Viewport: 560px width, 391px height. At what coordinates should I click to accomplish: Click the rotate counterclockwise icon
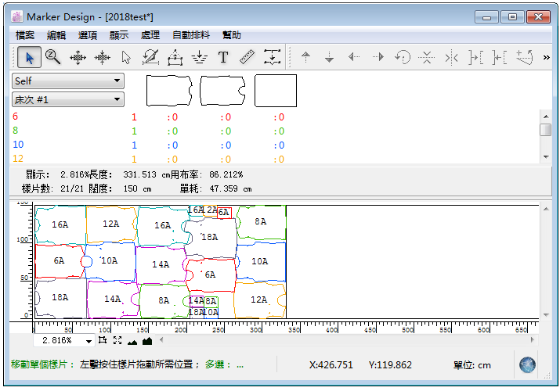click(403, 57)
